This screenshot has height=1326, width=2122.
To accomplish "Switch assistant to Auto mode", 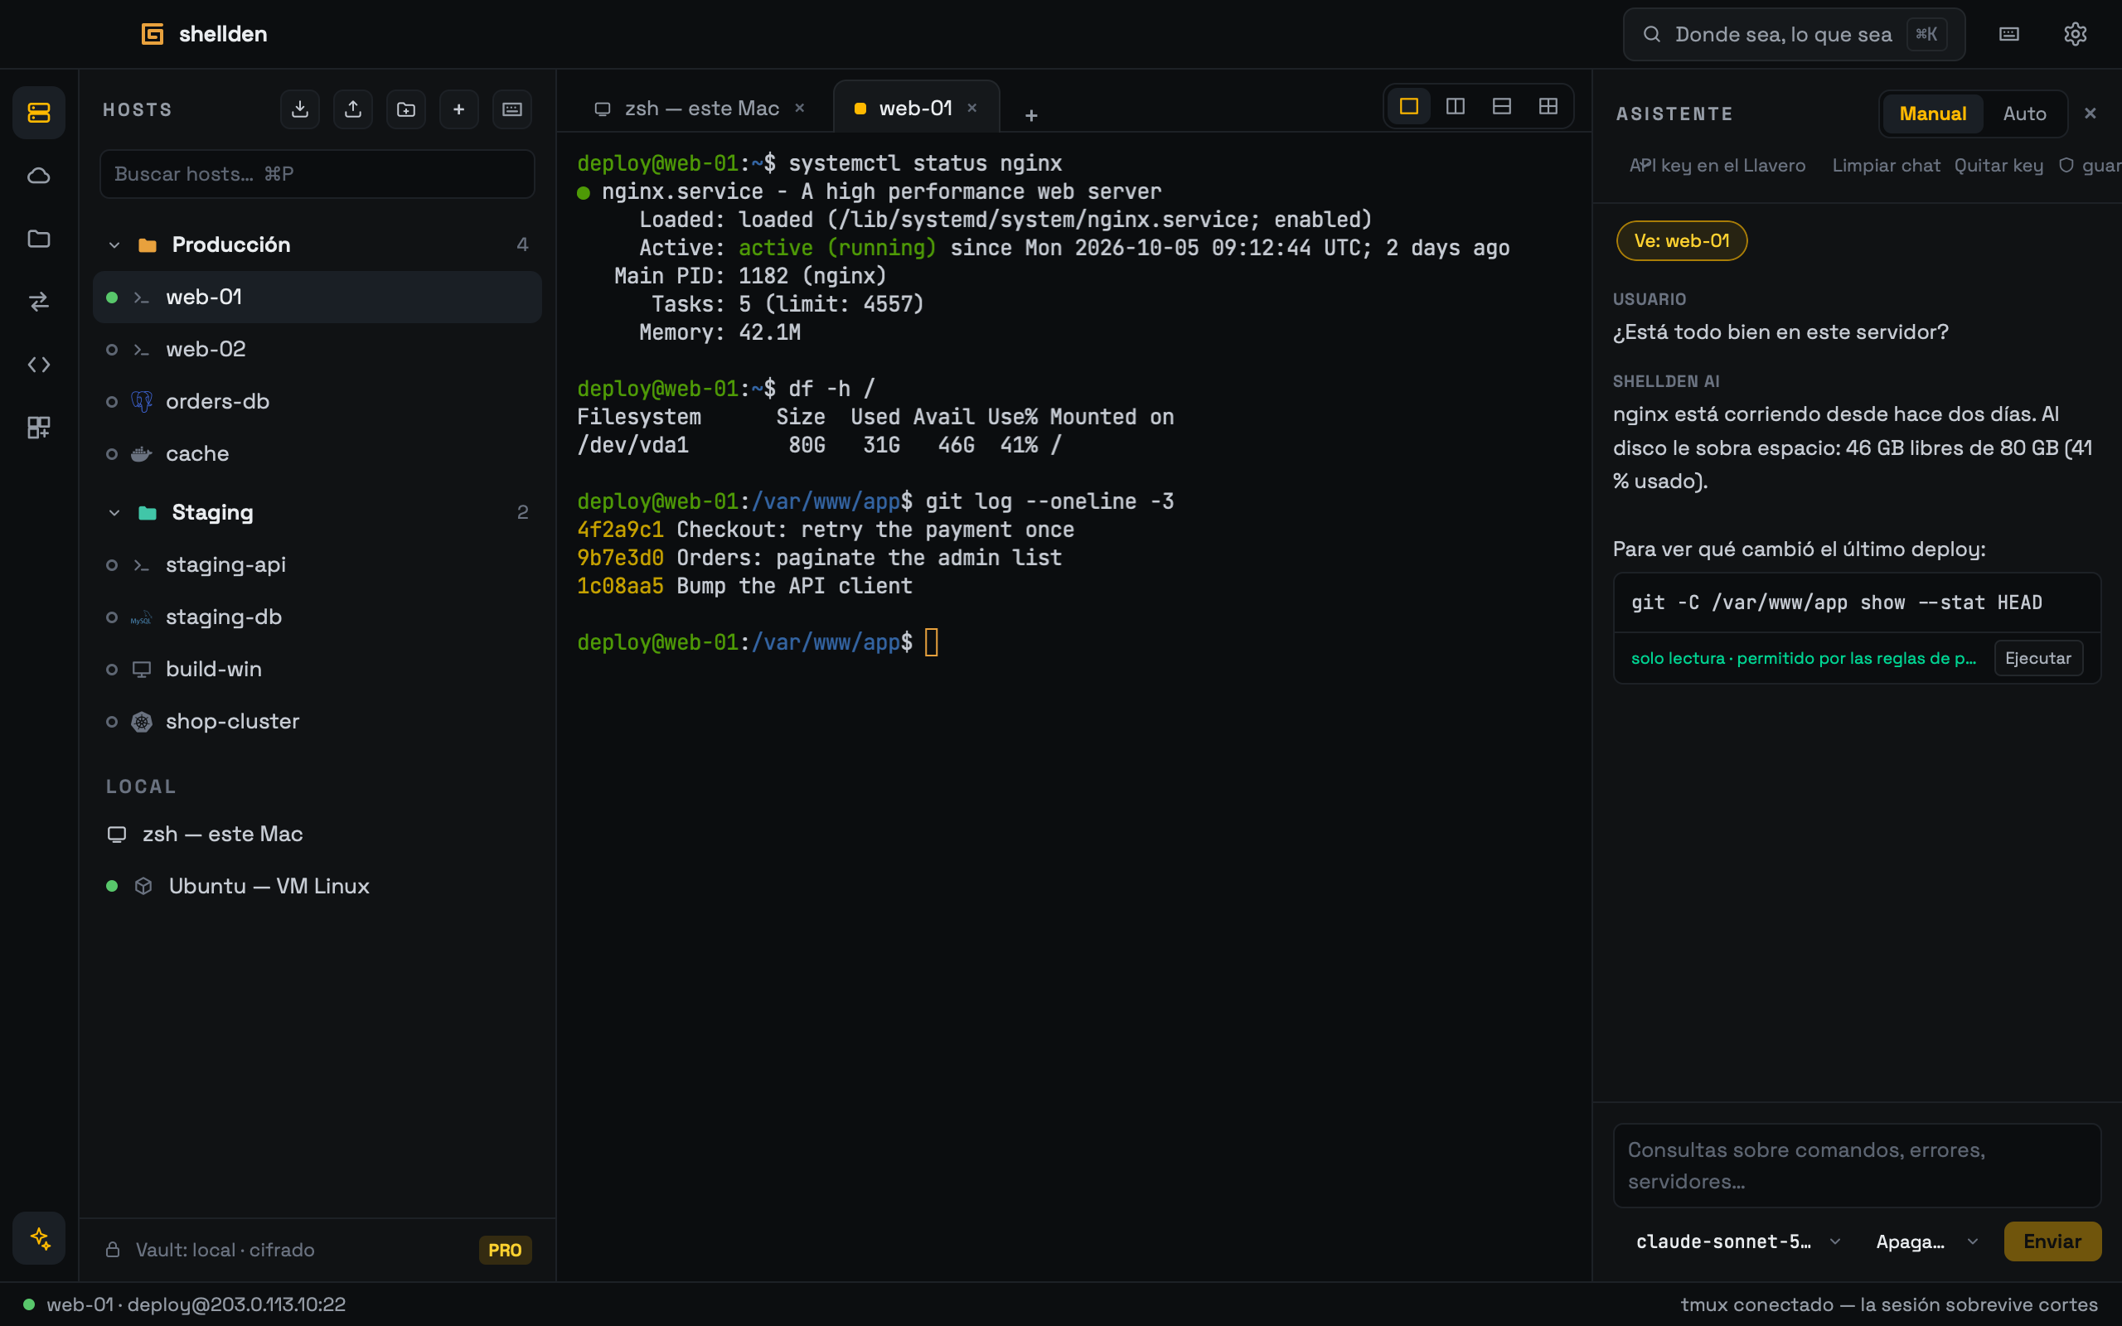I will click(2025, 114).
